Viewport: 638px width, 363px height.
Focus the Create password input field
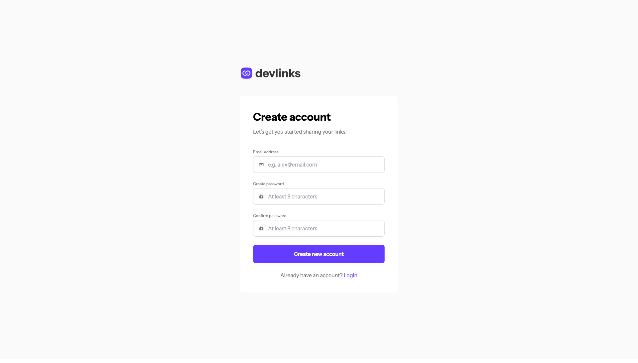click(x=319, y=196)
